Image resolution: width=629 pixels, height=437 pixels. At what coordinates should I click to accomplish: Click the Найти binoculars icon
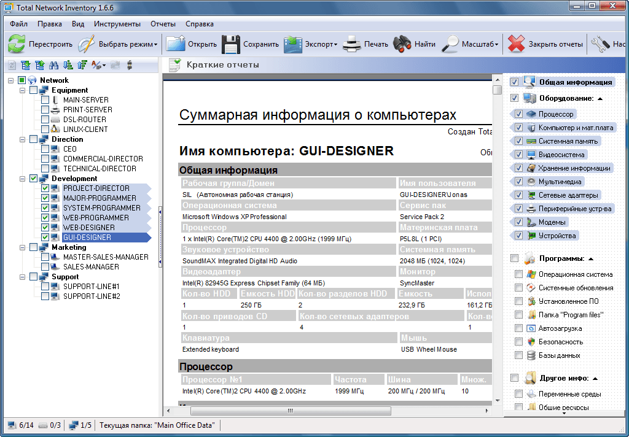(x=402, y=44)
